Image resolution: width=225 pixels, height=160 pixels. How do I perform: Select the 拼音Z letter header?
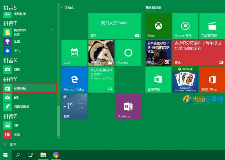point(10,116)
